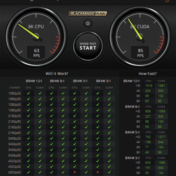
Task: Click the BRAW 3:1 header in Will It Work
Action: (103, 81)
